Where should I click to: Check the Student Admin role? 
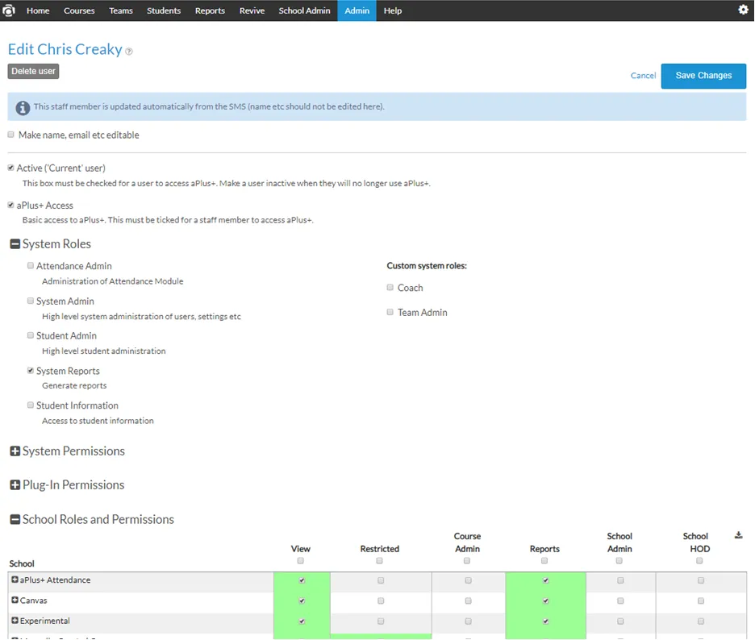coord(31,335)
